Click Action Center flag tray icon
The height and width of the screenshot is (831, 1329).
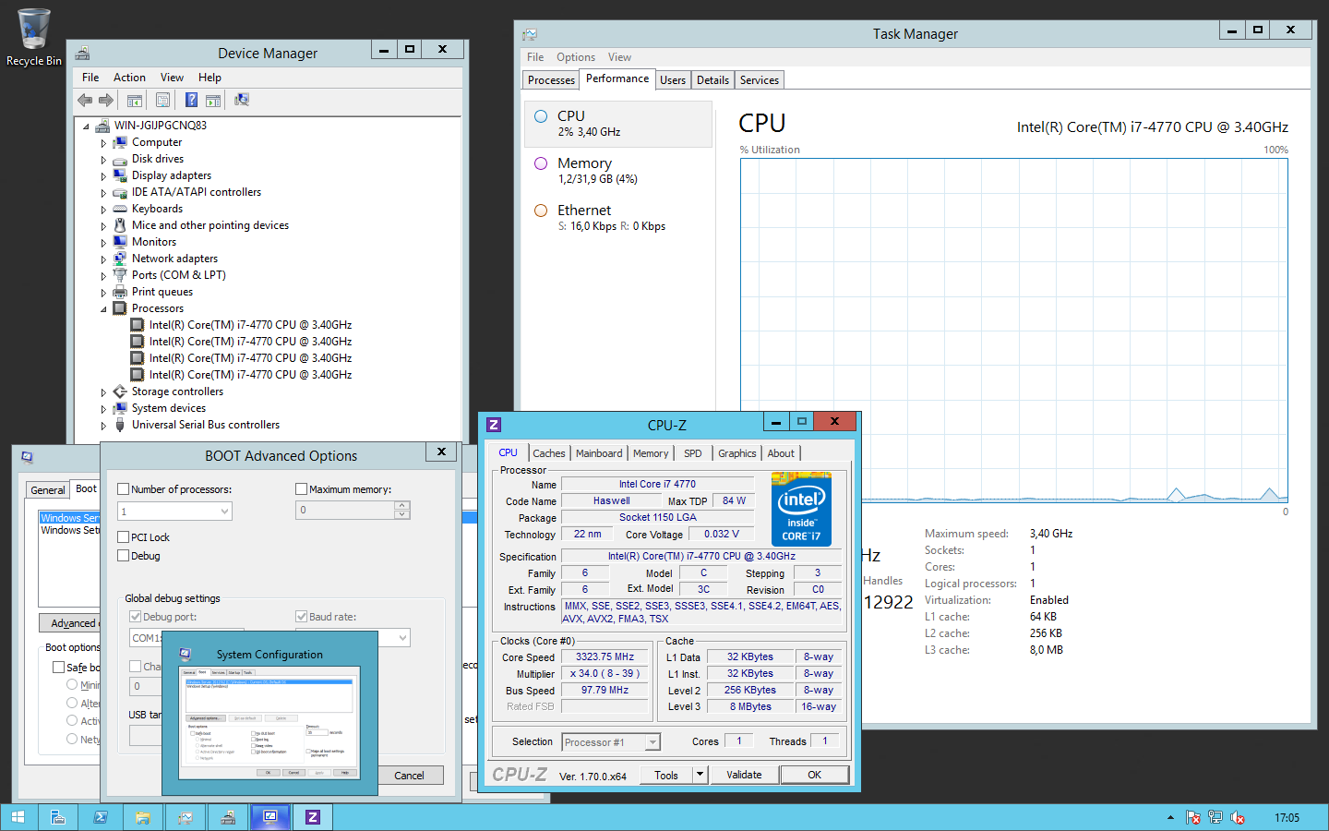pos(1193,817)
